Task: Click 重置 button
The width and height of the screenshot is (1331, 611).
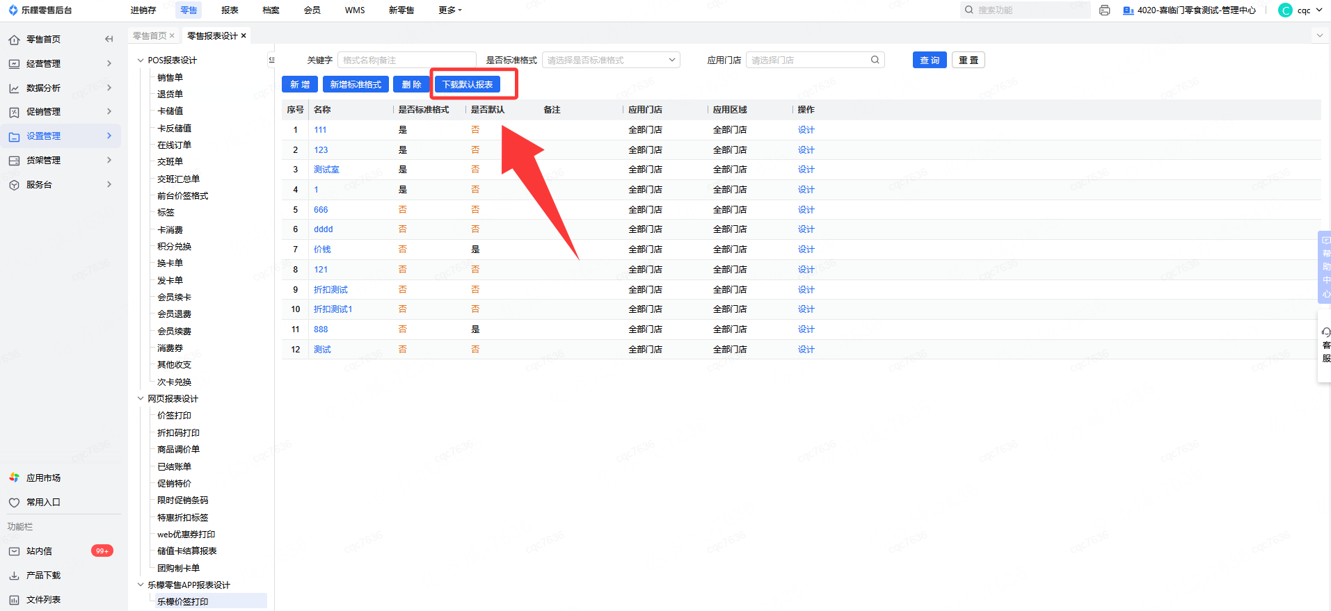Action: pyautogui.click(x=969, y=60)
